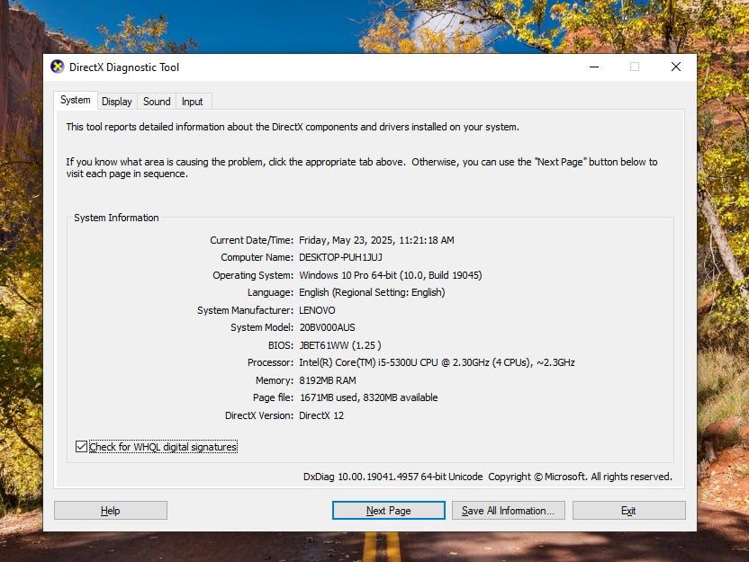Click the 'If you know what area' paragraph
This screenshot has height=562, width=749.
coord(362,168)
